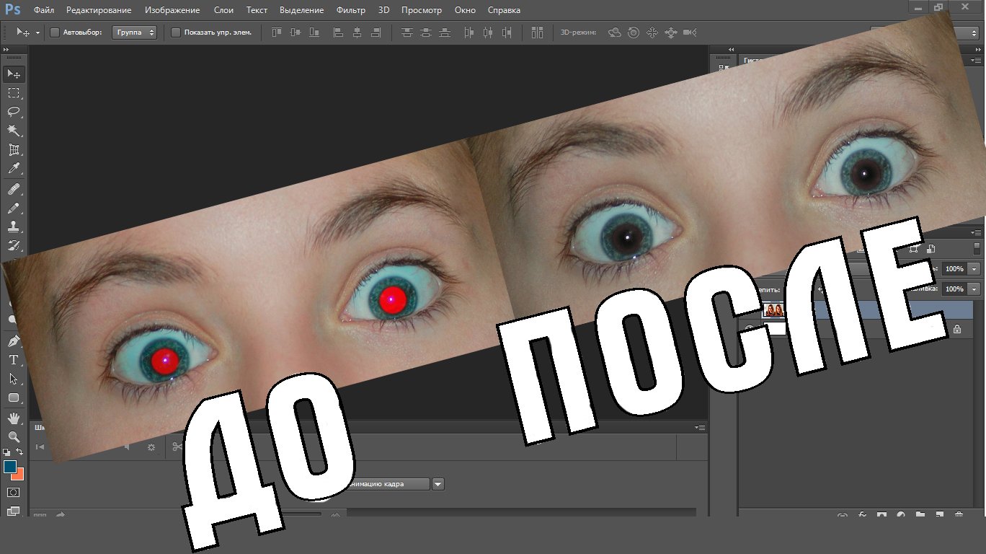The width and height of the screenshot is (986, 554).
Task: Open the Слои menu
Action: (x=223, y=10)
